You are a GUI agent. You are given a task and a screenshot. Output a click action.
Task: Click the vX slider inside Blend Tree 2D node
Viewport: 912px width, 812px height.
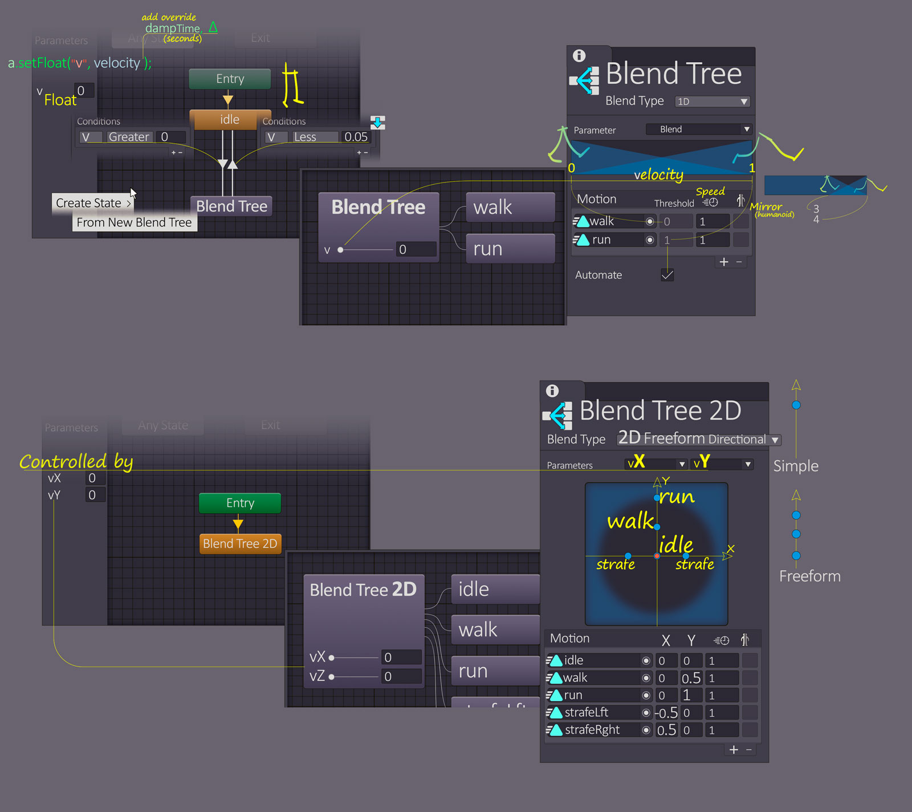pyautogui.click(x=354, y=657)
